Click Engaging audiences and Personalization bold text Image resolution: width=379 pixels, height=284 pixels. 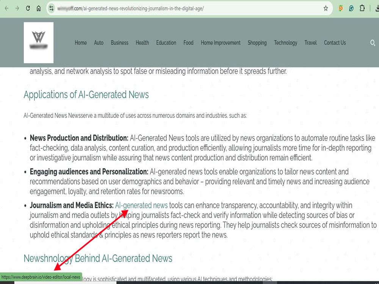click(89, 172)
